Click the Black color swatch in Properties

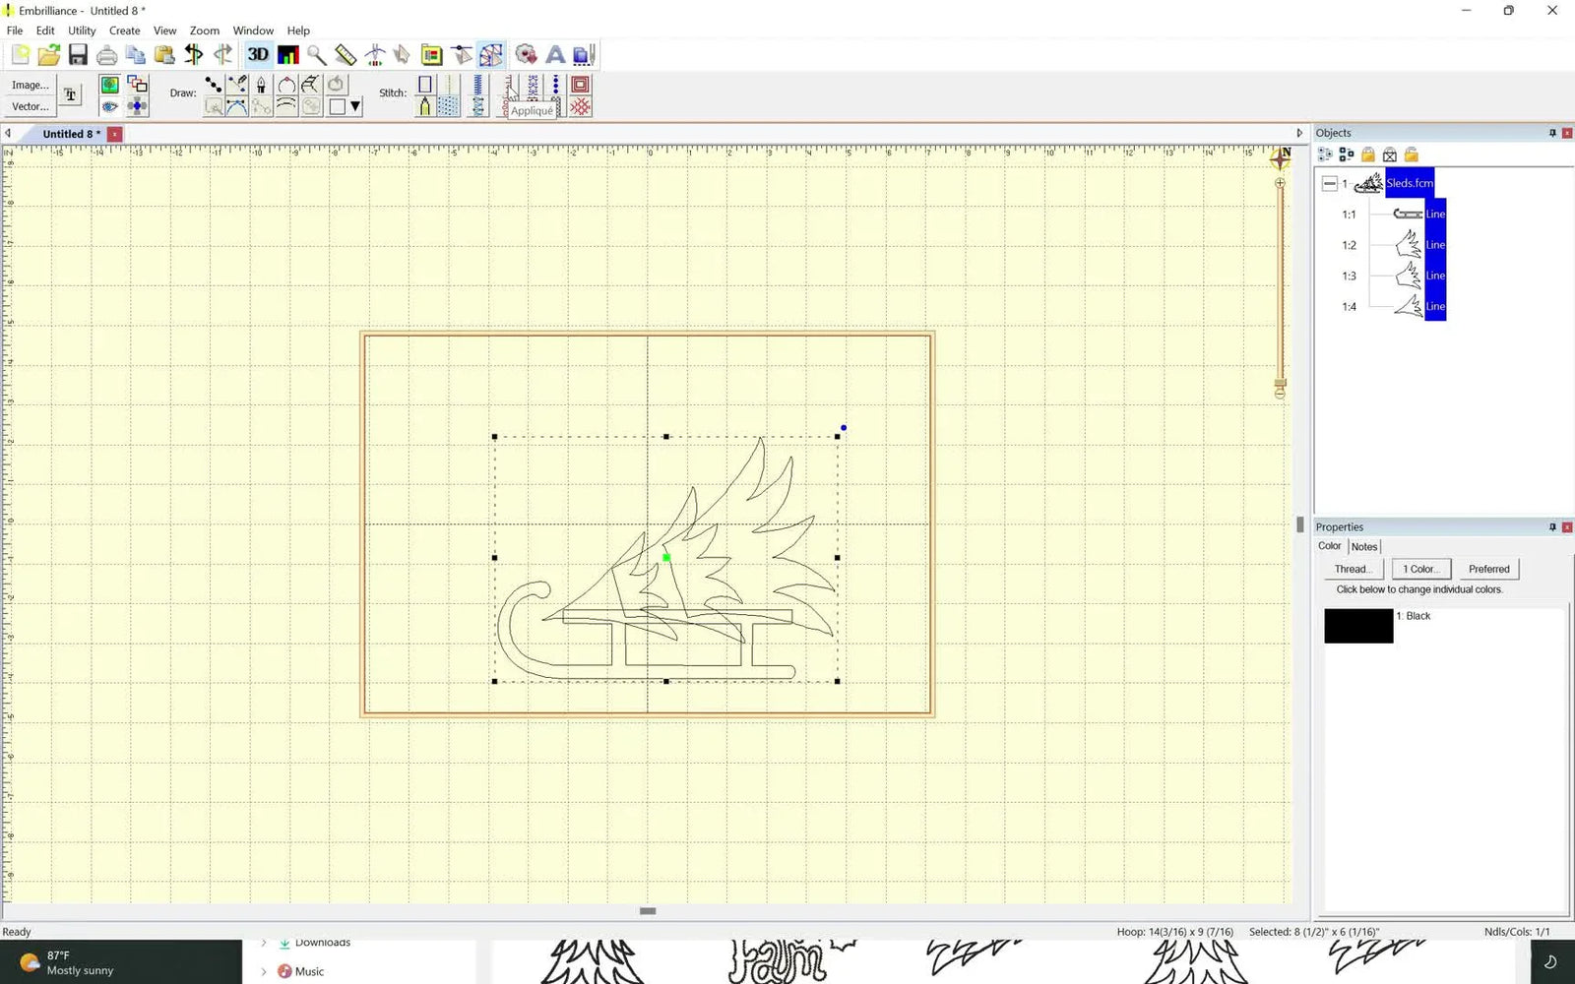[1358, 626]
